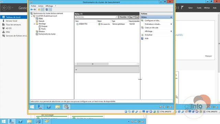Select the Stockage node in the tree
The width and height of the screenshot is (220, 124).
pyautogui.click(x=42, y=24)
